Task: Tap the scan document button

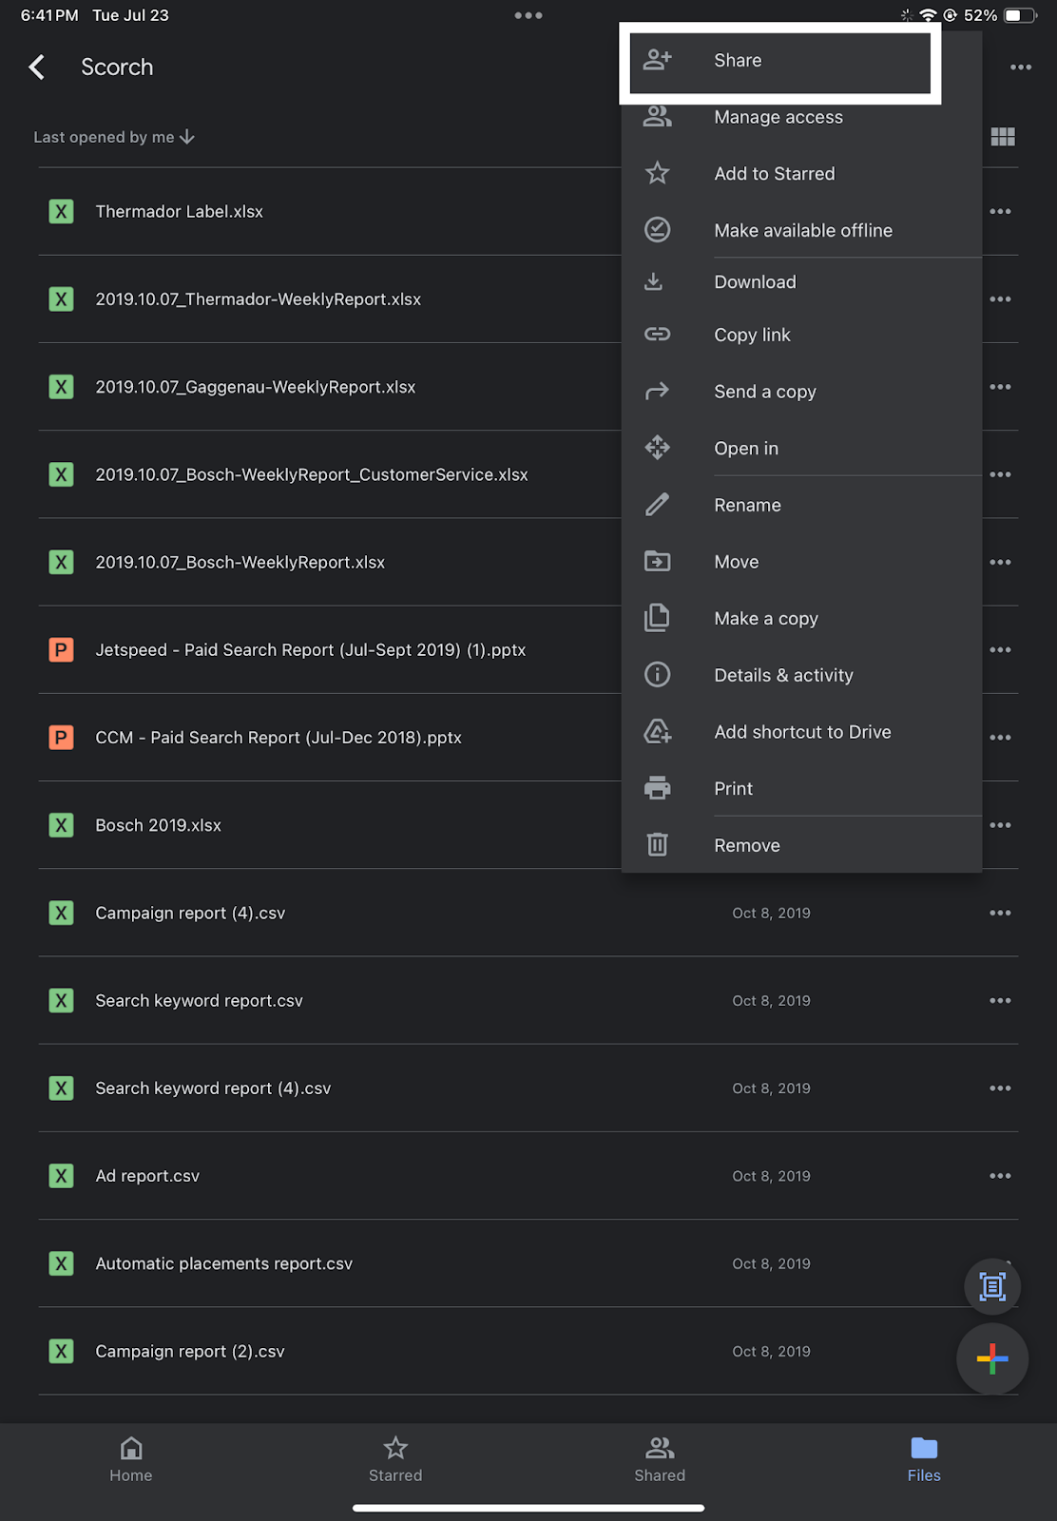Action: [x=992, y=1286]
